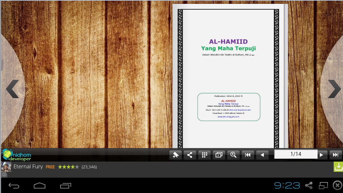Tap the Eternal Fury ad title
This screenshot has height=193, width=343.
pos(28,167)
